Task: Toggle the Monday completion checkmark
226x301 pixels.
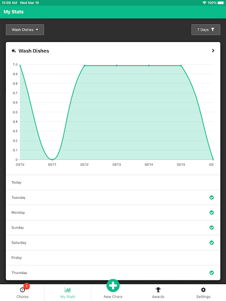Action: coord(211,213)
